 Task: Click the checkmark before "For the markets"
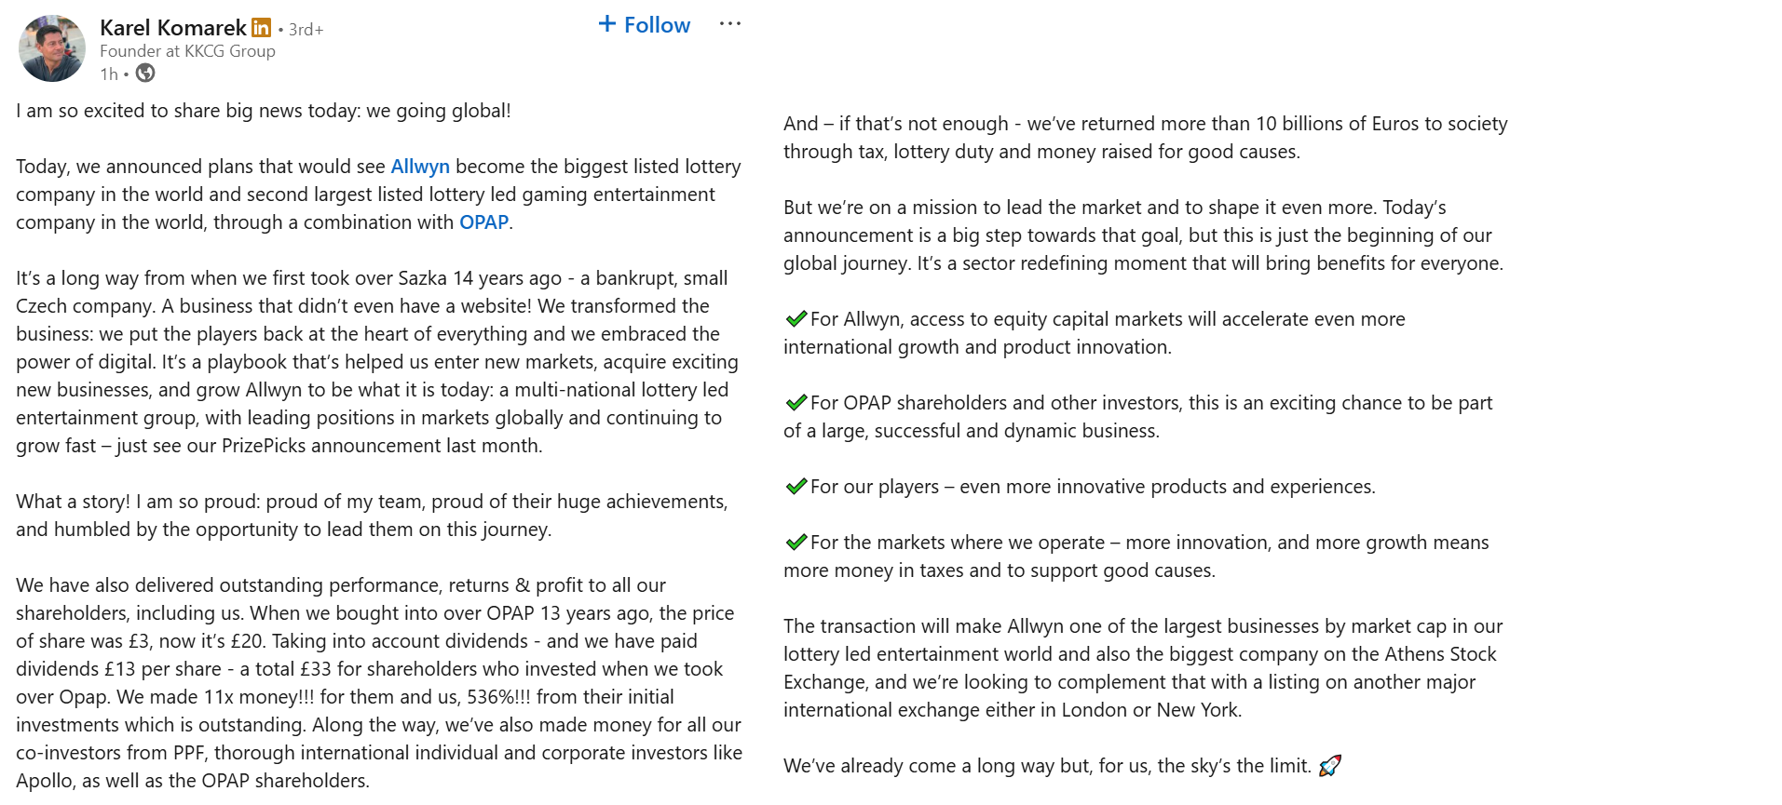click(796, 543)
